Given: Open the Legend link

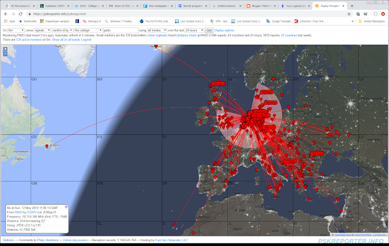Looking at the screenshot, I should pos(86,39).
